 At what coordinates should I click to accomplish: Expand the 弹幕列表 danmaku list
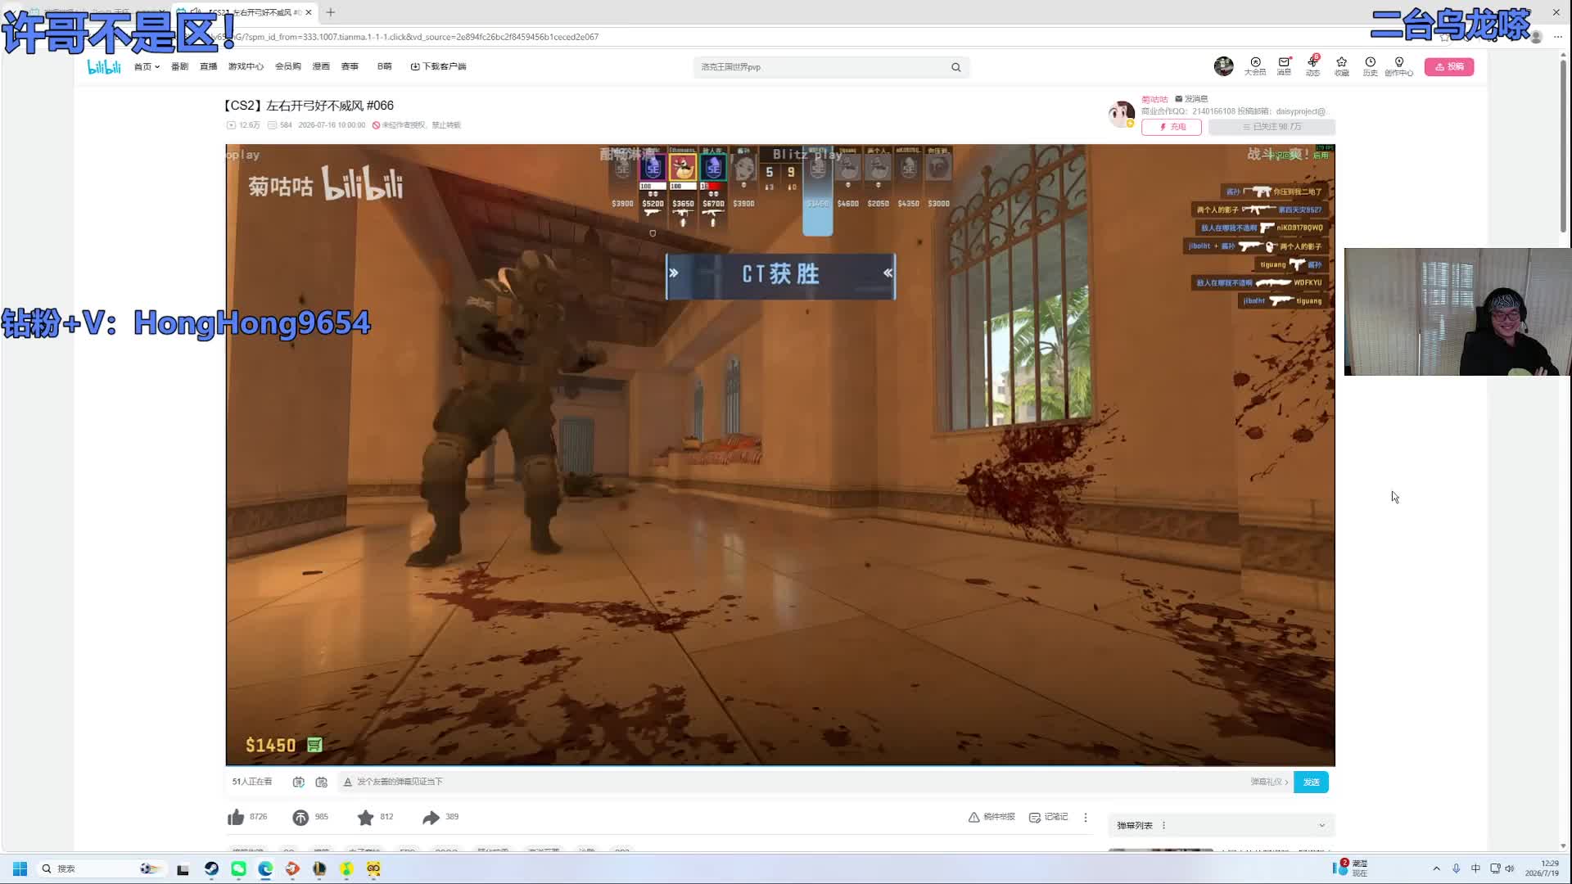pos(1321,825)
